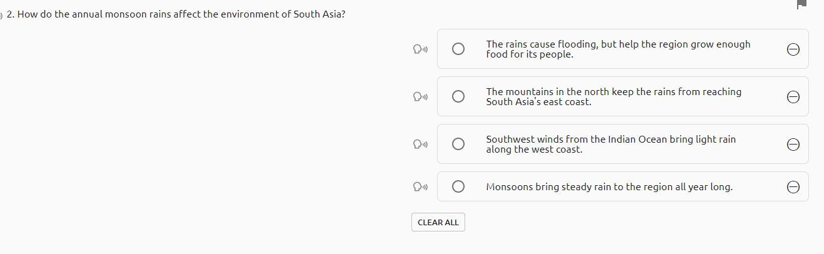Play audio for the flooding answer choice
Viewport: 824px width, 254px height.
pyautogui.click(x=420, y=49)
